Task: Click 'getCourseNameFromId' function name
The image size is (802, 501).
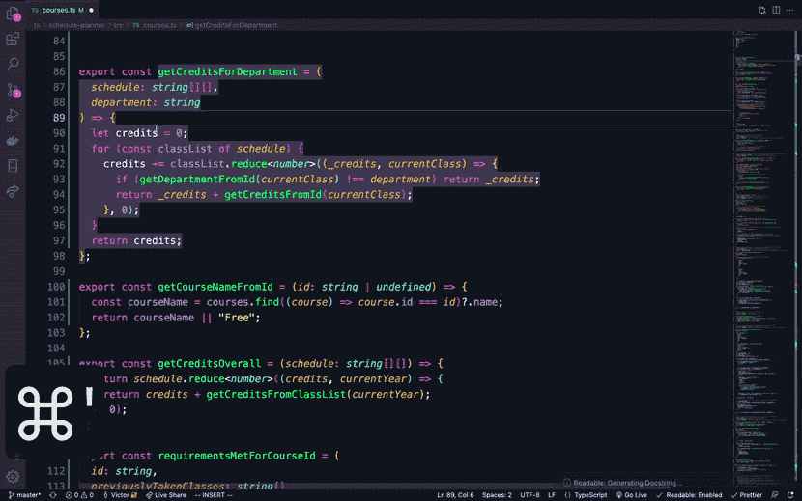Action: [x=215, y=287]
